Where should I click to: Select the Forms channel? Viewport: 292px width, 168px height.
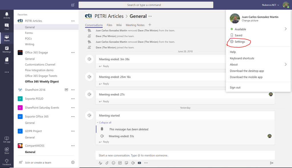(x=29, y=33)
